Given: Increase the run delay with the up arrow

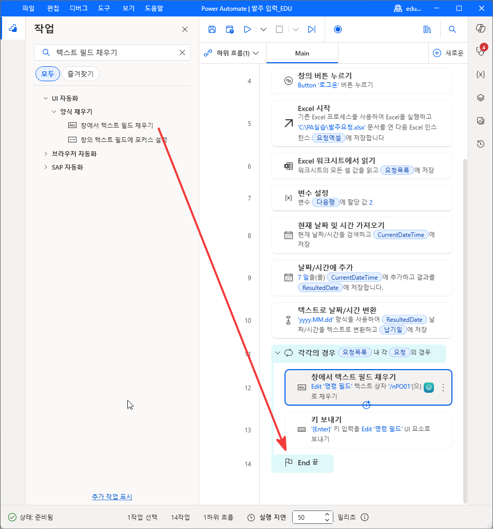Looking at the screenshot, I should (x=327, y=515).
